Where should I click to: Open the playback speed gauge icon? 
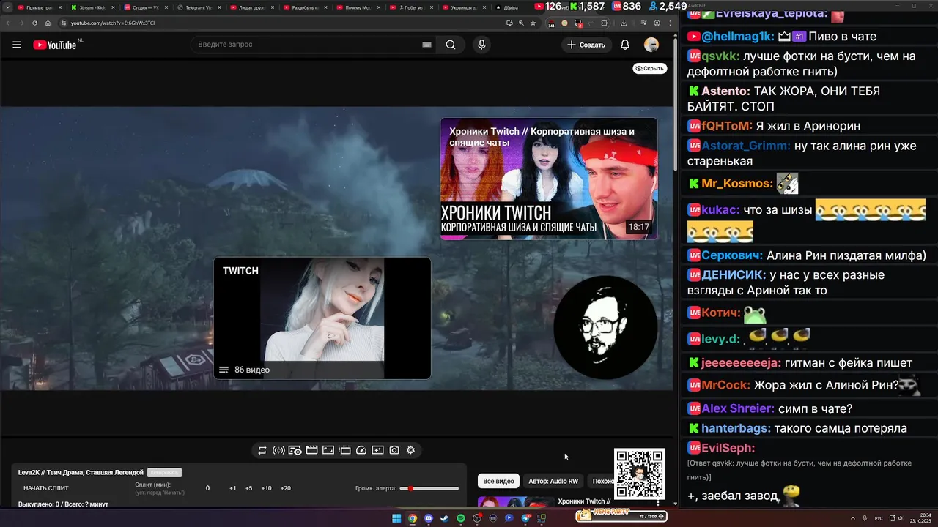click(361, 450)
